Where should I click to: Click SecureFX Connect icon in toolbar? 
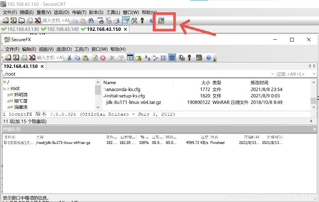8,58
